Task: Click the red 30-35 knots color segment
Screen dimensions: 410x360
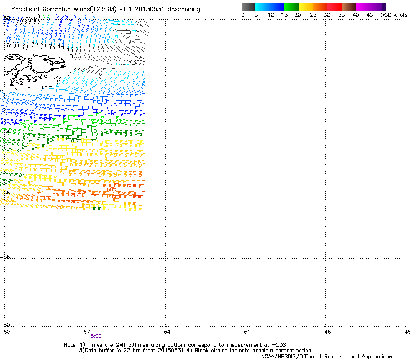Action: (x=335, y=7)
